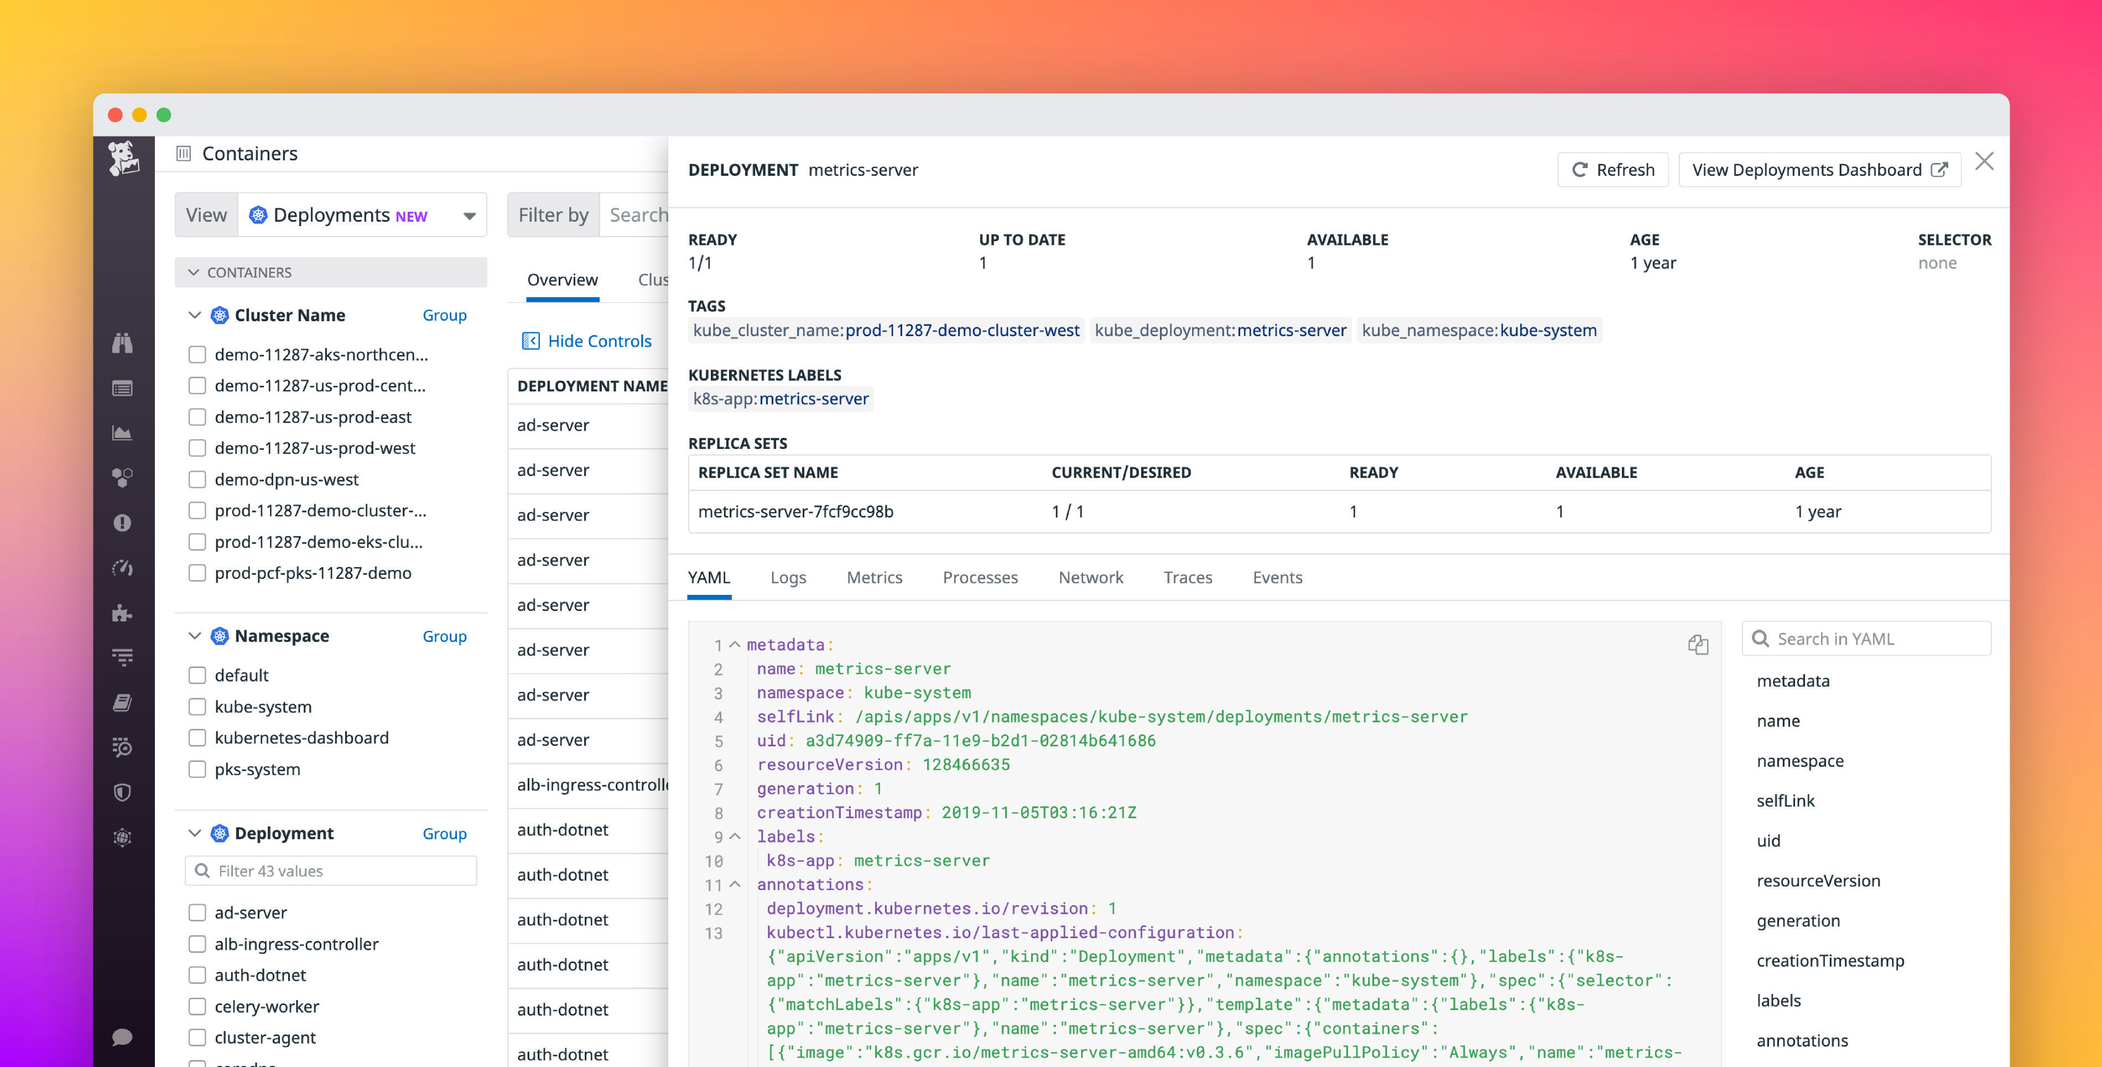Open the Monitors alert icon in sidebar
The height and width of the screenshot is (1067, 2102).
123,522
